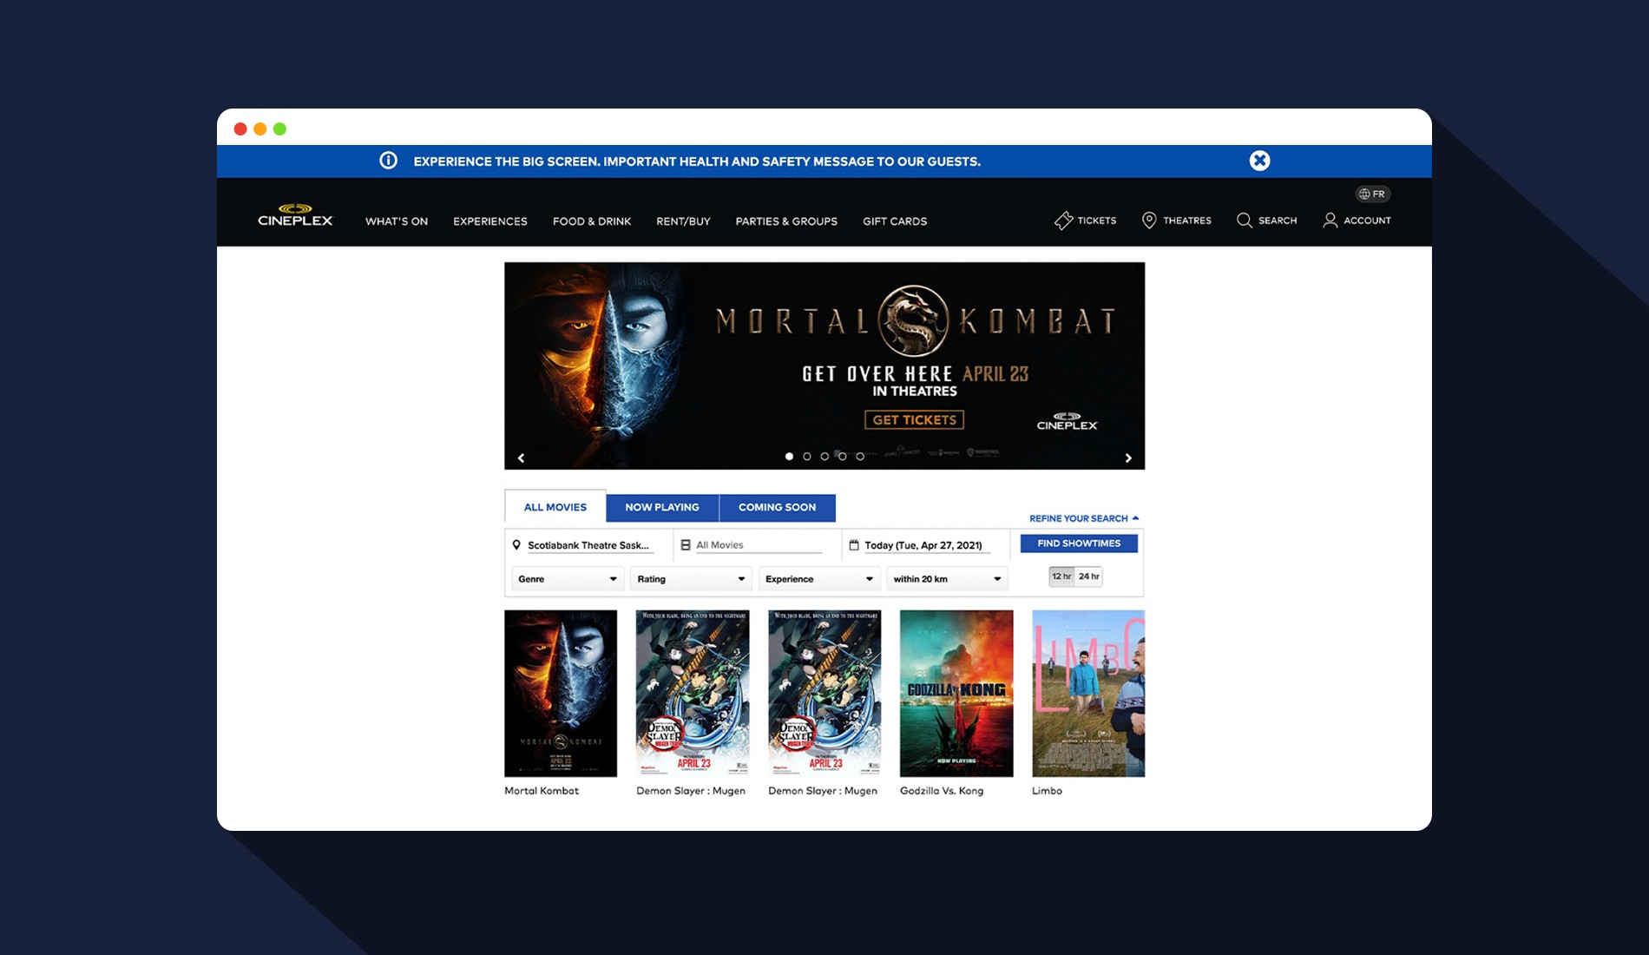Open Godzilla Vs. Kong poster thumbnail
The image size is (1649, 955).
click(956, 693)
